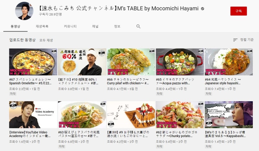
Task: Open the 危険度 60% video thumbnail
Action: (x=82, y=62)
